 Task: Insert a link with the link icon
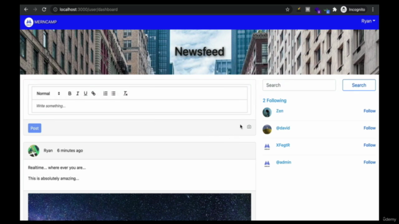94,93
